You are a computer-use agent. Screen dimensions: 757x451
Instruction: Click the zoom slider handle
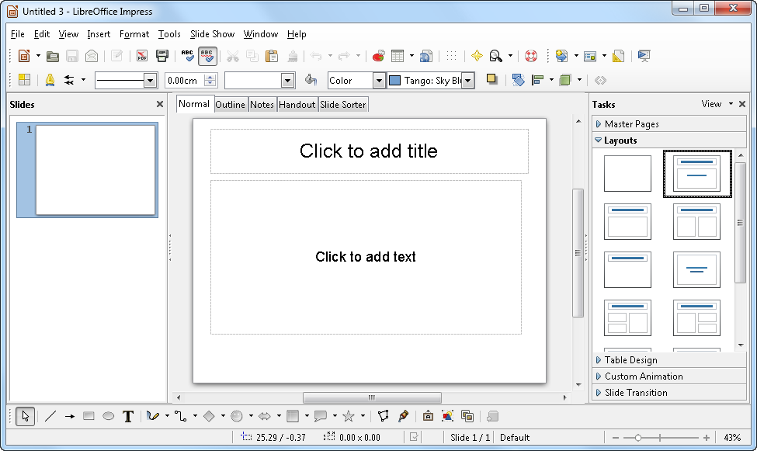coord(637,438)
